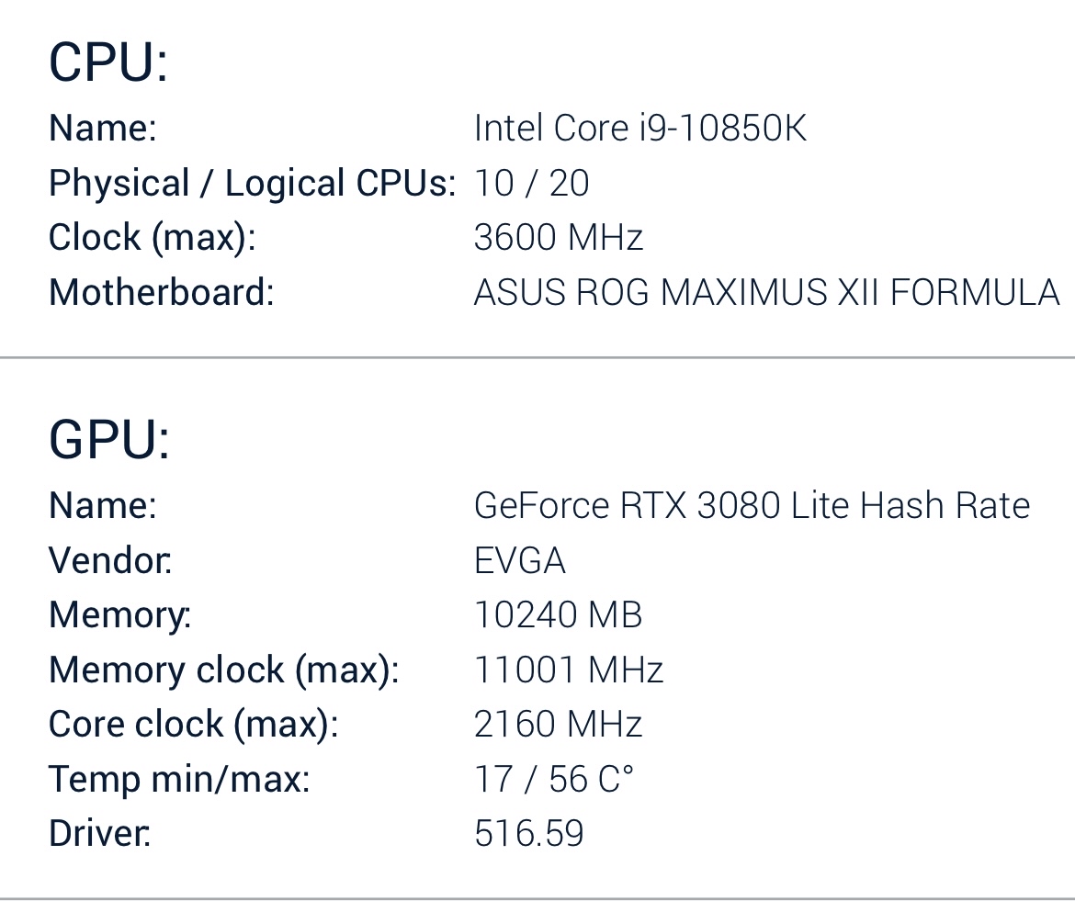Image resolution: width=1075 pixels, height=912 pixels.
Task: Select the Physical / Logical CPUs label
Action: 253,185
